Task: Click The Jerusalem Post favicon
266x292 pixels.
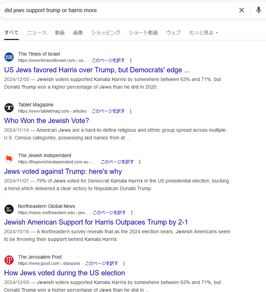Action: (9, 260)
